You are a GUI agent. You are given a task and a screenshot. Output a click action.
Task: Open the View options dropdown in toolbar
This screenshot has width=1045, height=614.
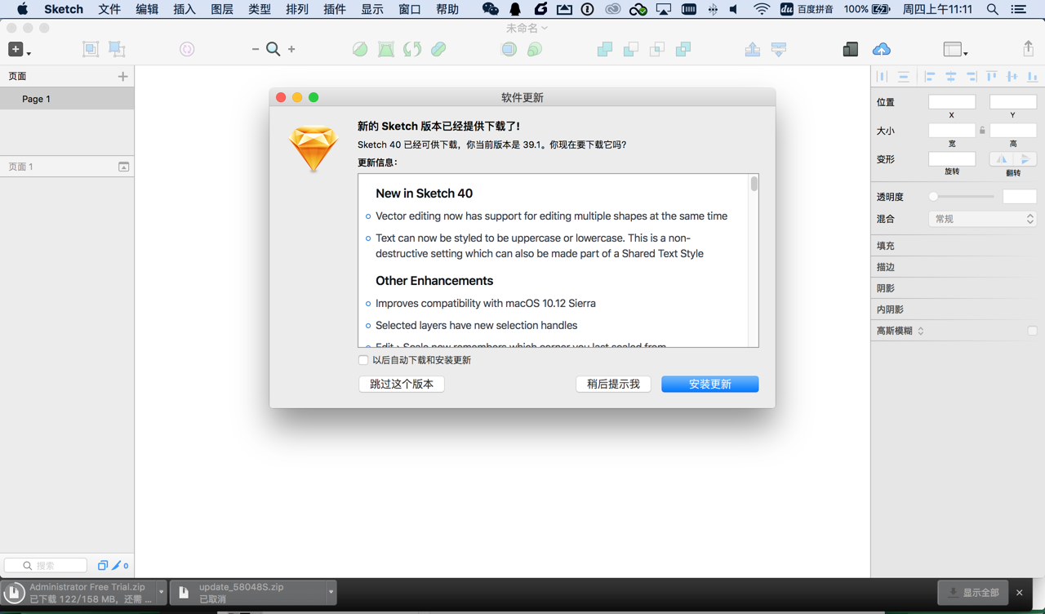tap(955, 50)
